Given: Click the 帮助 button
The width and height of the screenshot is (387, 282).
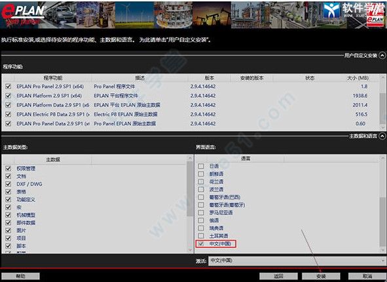Looking at the screenshot, I should (20, 276).
